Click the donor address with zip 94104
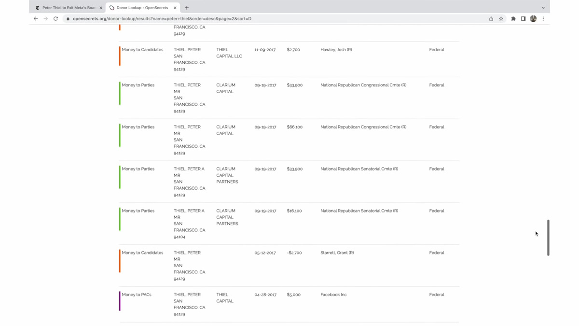Screen dimensions: 579x326 [189, 224]
